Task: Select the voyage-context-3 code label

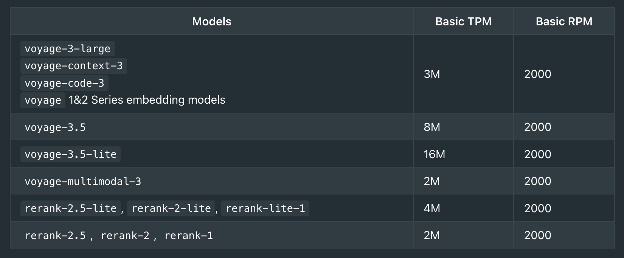Action: coord(74,66)
